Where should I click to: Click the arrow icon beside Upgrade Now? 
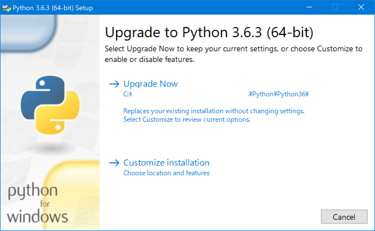pyautogui.click(x=115, y=84)
